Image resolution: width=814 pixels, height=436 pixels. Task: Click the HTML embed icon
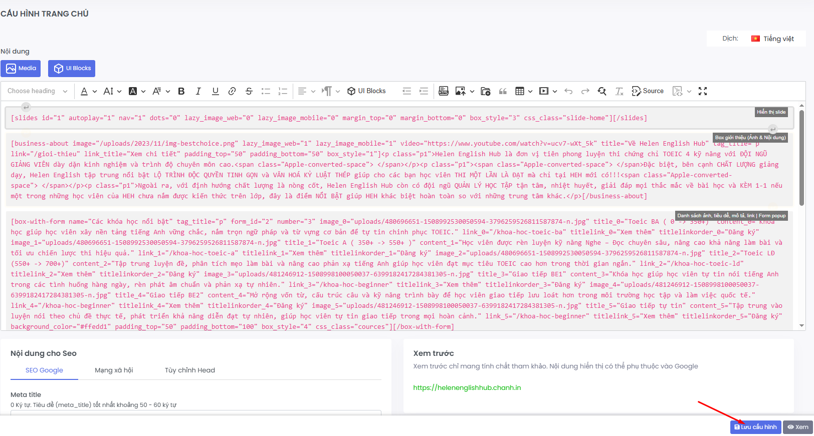tap(443, 91)
